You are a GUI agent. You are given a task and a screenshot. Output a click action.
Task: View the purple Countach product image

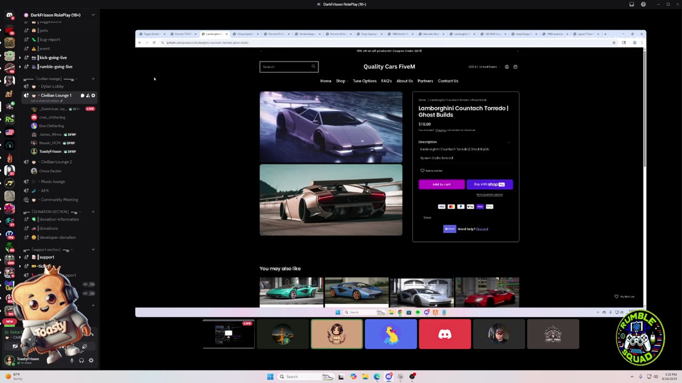coord(331,127)
